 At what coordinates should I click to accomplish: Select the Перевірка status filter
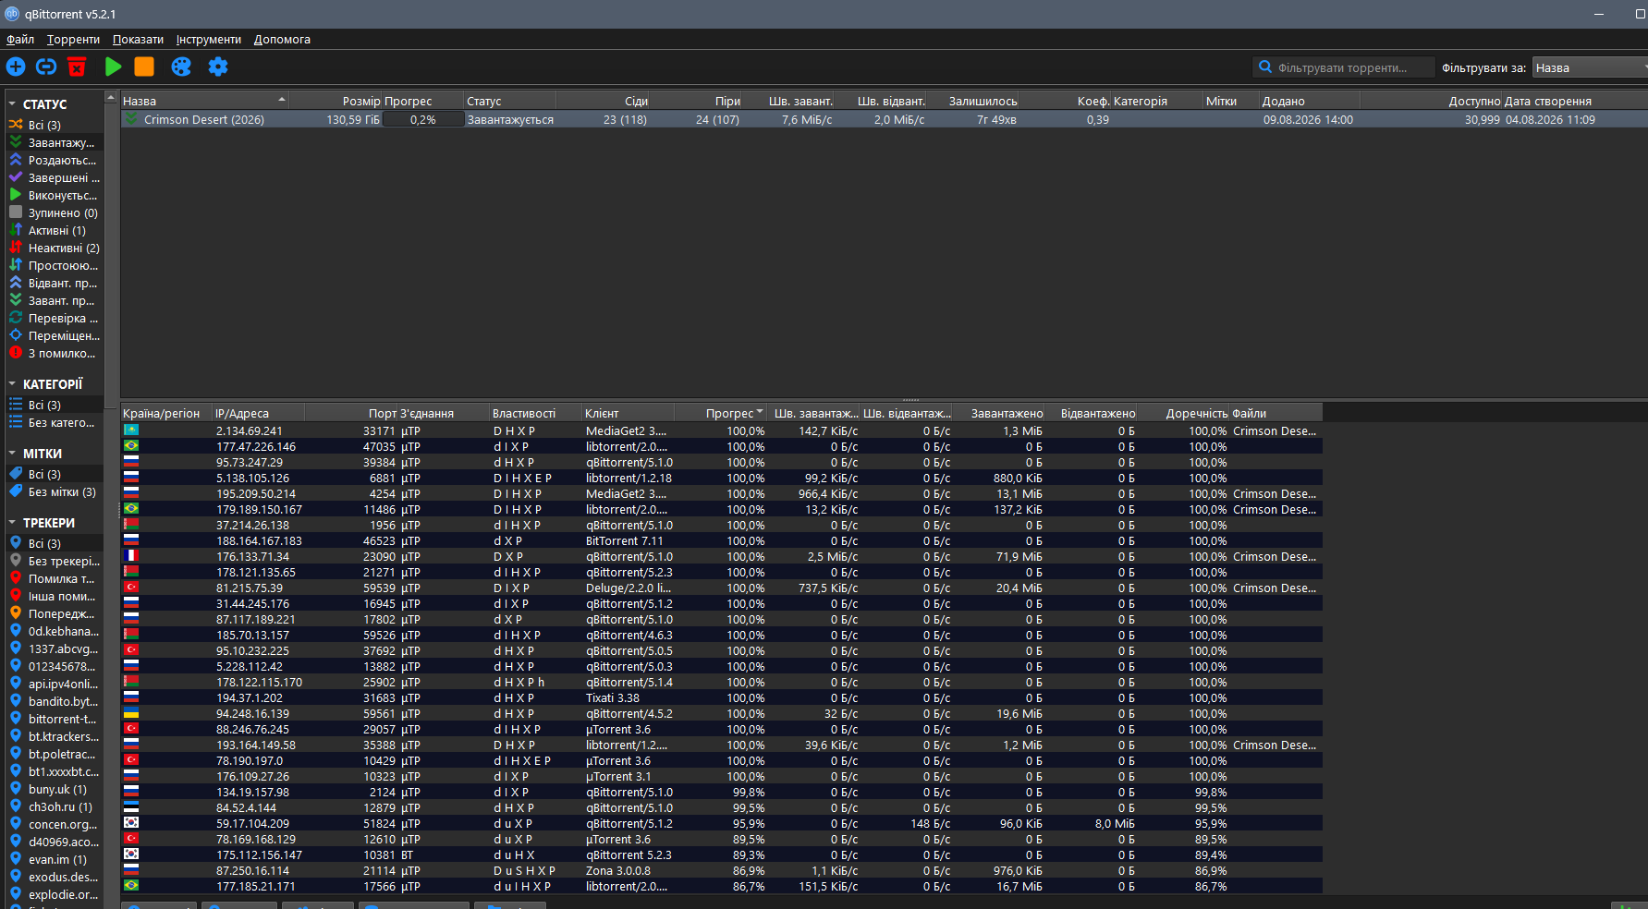coord(54,318)
